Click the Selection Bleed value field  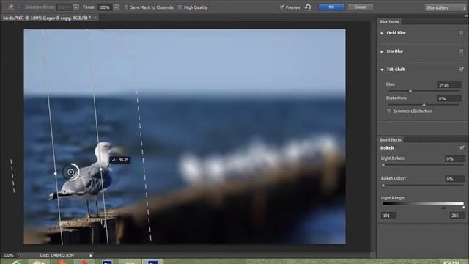click(x=65, y=7)
